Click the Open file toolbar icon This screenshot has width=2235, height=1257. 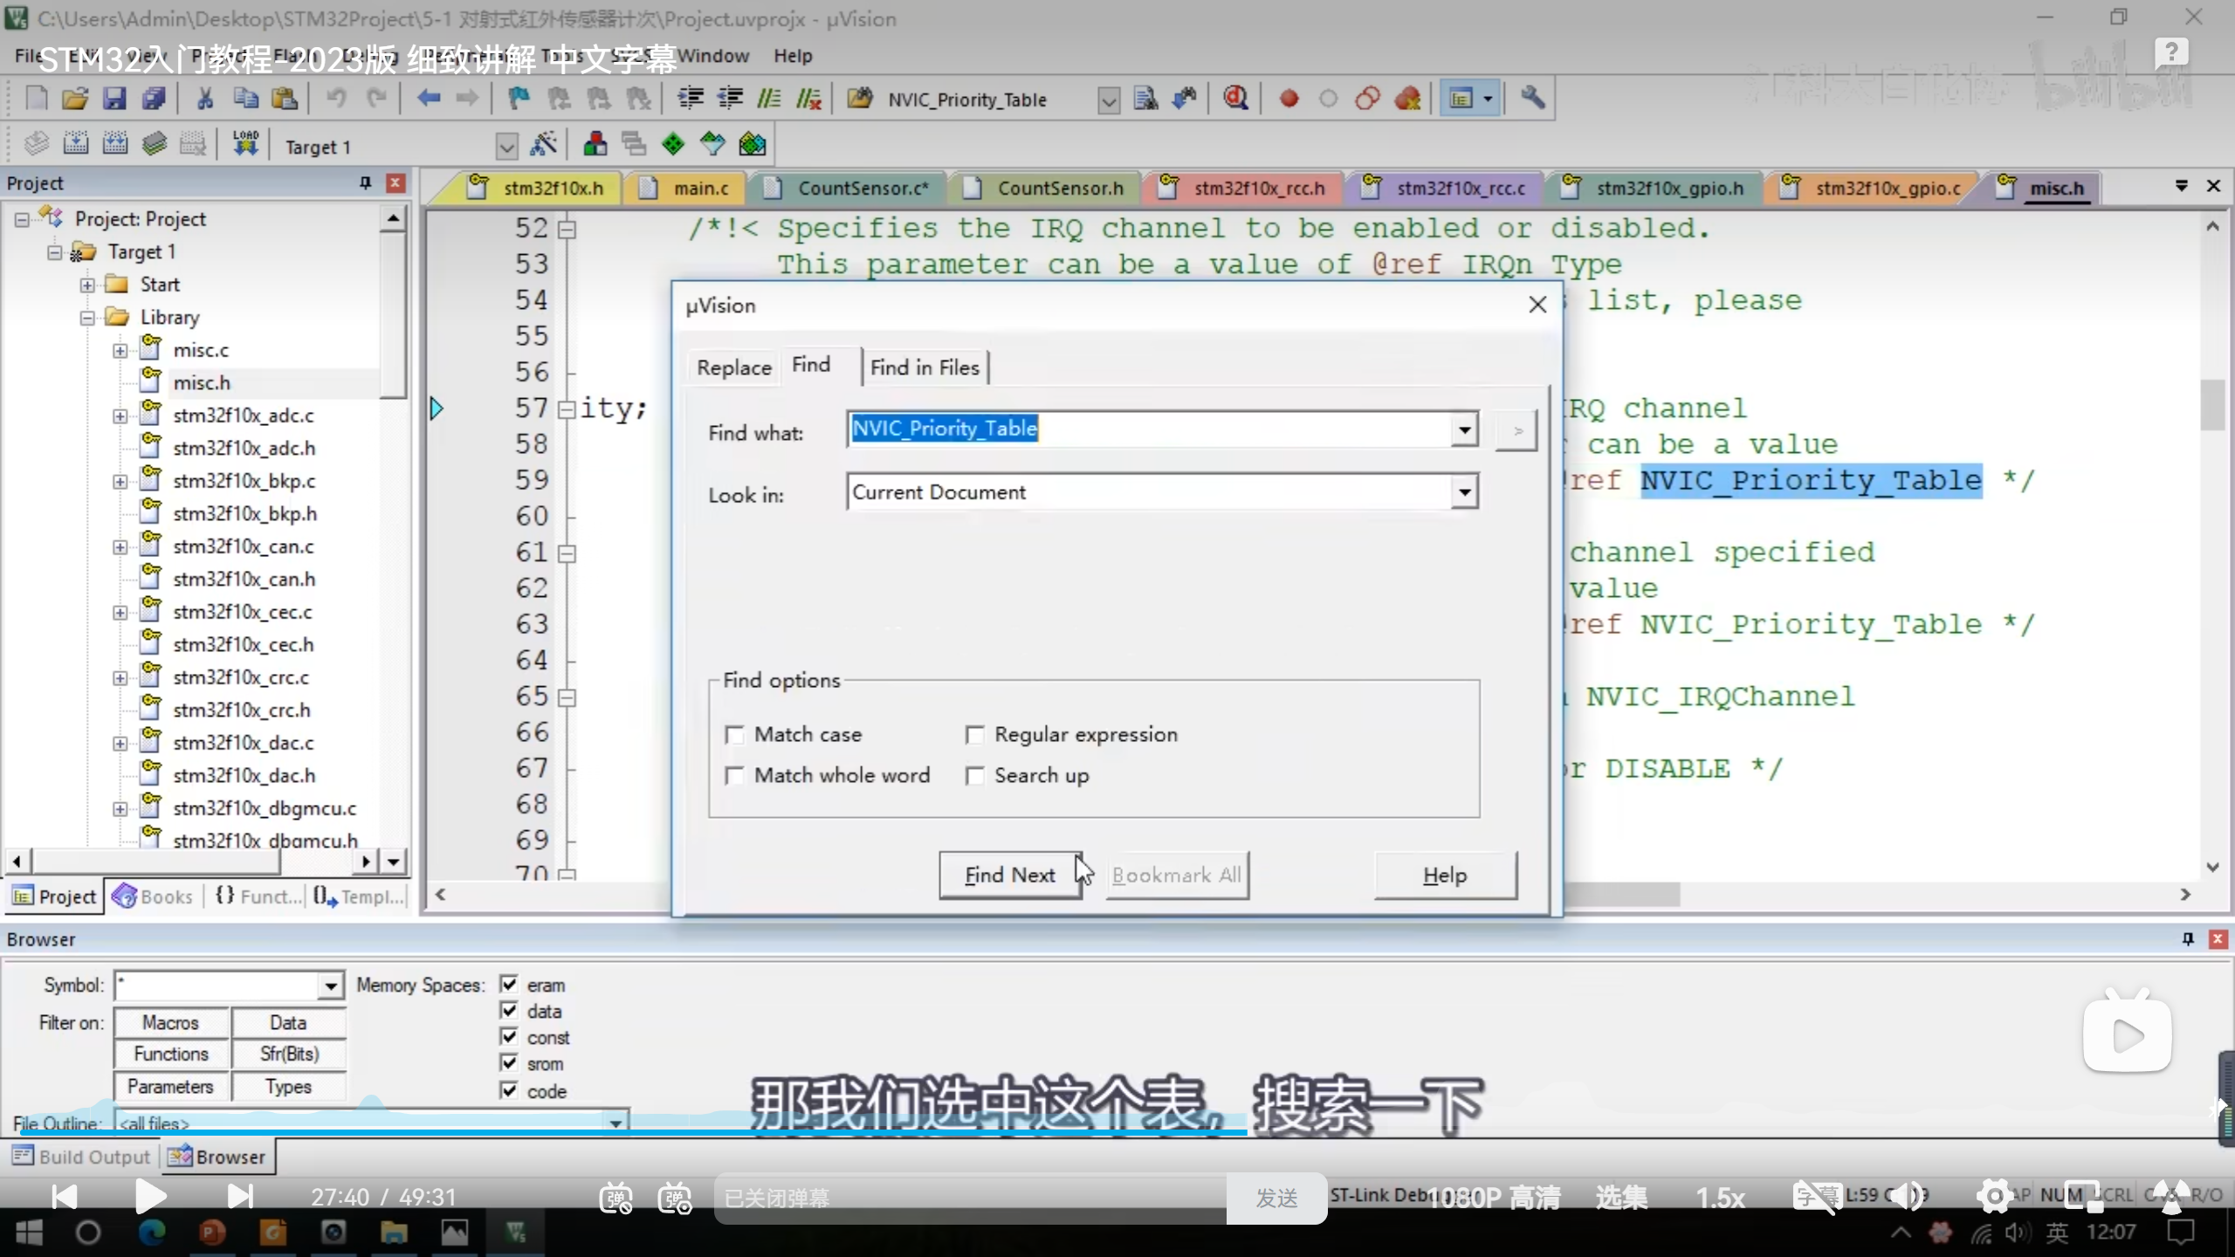coord(75,99)
